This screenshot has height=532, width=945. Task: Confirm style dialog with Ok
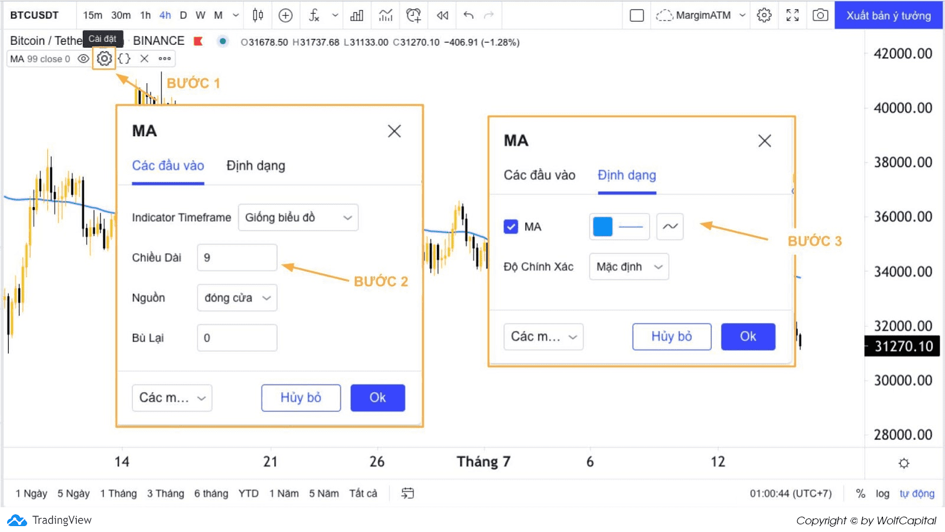pos(748,337)
